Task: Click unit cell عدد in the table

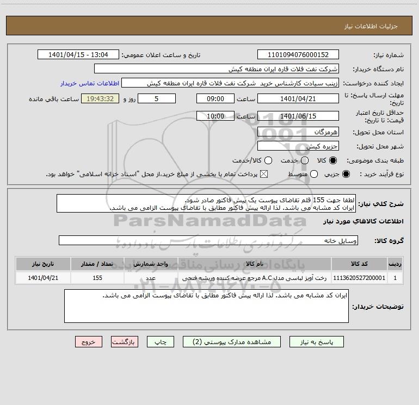Action: click(151, 278)
